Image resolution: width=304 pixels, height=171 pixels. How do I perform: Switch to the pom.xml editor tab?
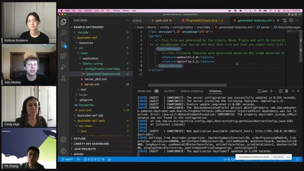161,20
